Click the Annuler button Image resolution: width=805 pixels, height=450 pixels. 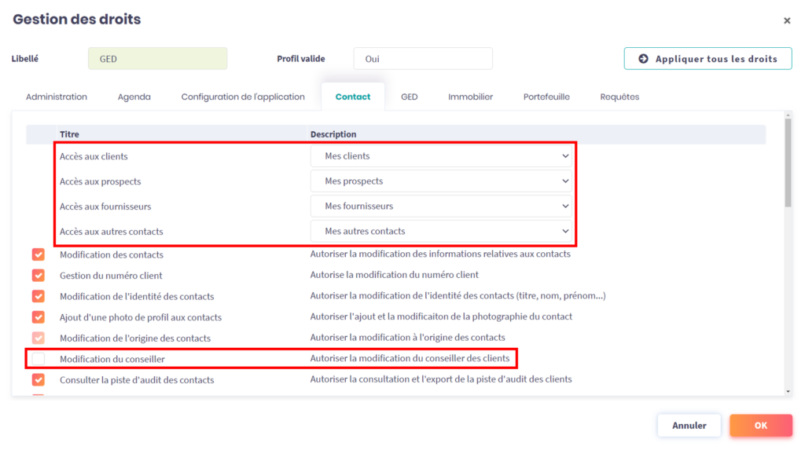pyautogui.click(x=689, y=426)
